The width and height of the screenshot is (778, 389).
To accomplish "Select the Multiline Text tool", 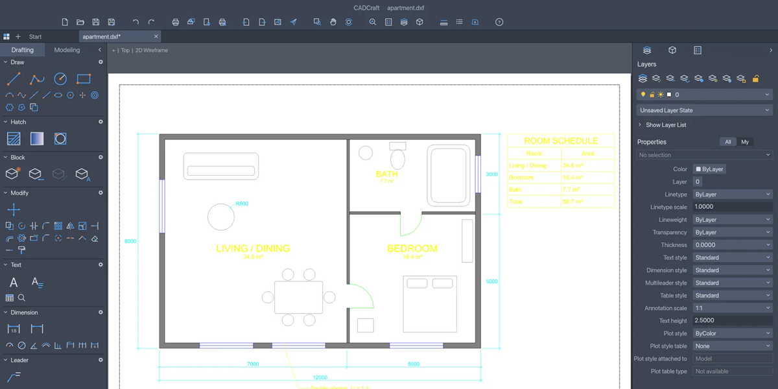I will [x=37, y=282].
